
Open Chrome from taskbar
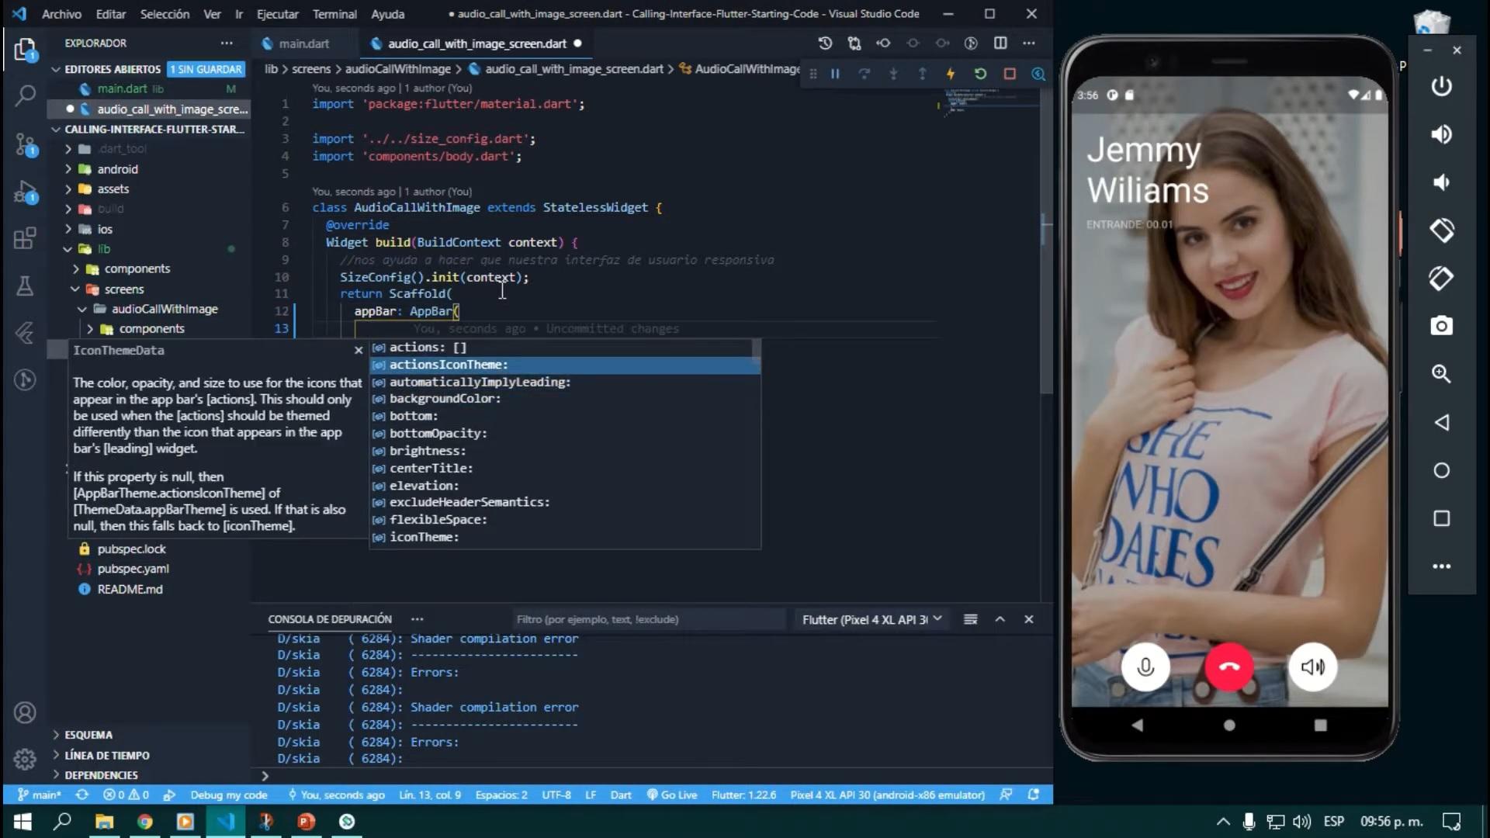tap(145, 821)
